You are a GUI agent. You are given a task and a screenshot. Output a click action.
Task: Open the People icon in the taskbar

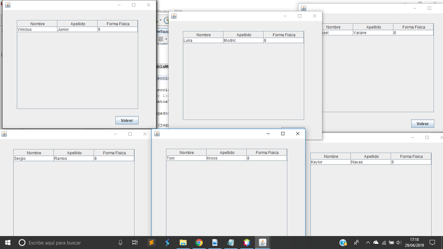356,243
